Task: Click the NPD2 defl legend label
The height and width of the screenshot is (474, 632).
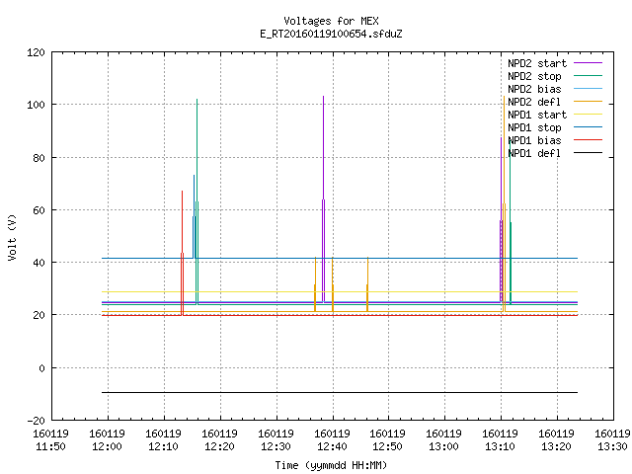Action: pos(534,102)
